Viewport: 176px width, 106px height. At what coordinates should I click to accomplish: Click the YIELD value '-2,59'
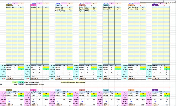click(x=9, y=105)
